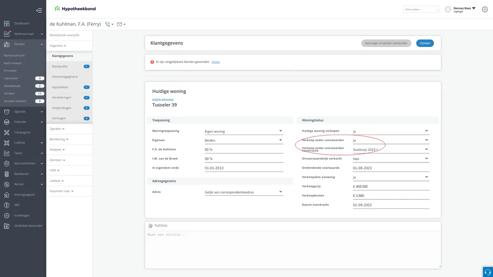Click the Verkoopprijs input field
This screenshot has height=277, width=493.
click(391, 186)
